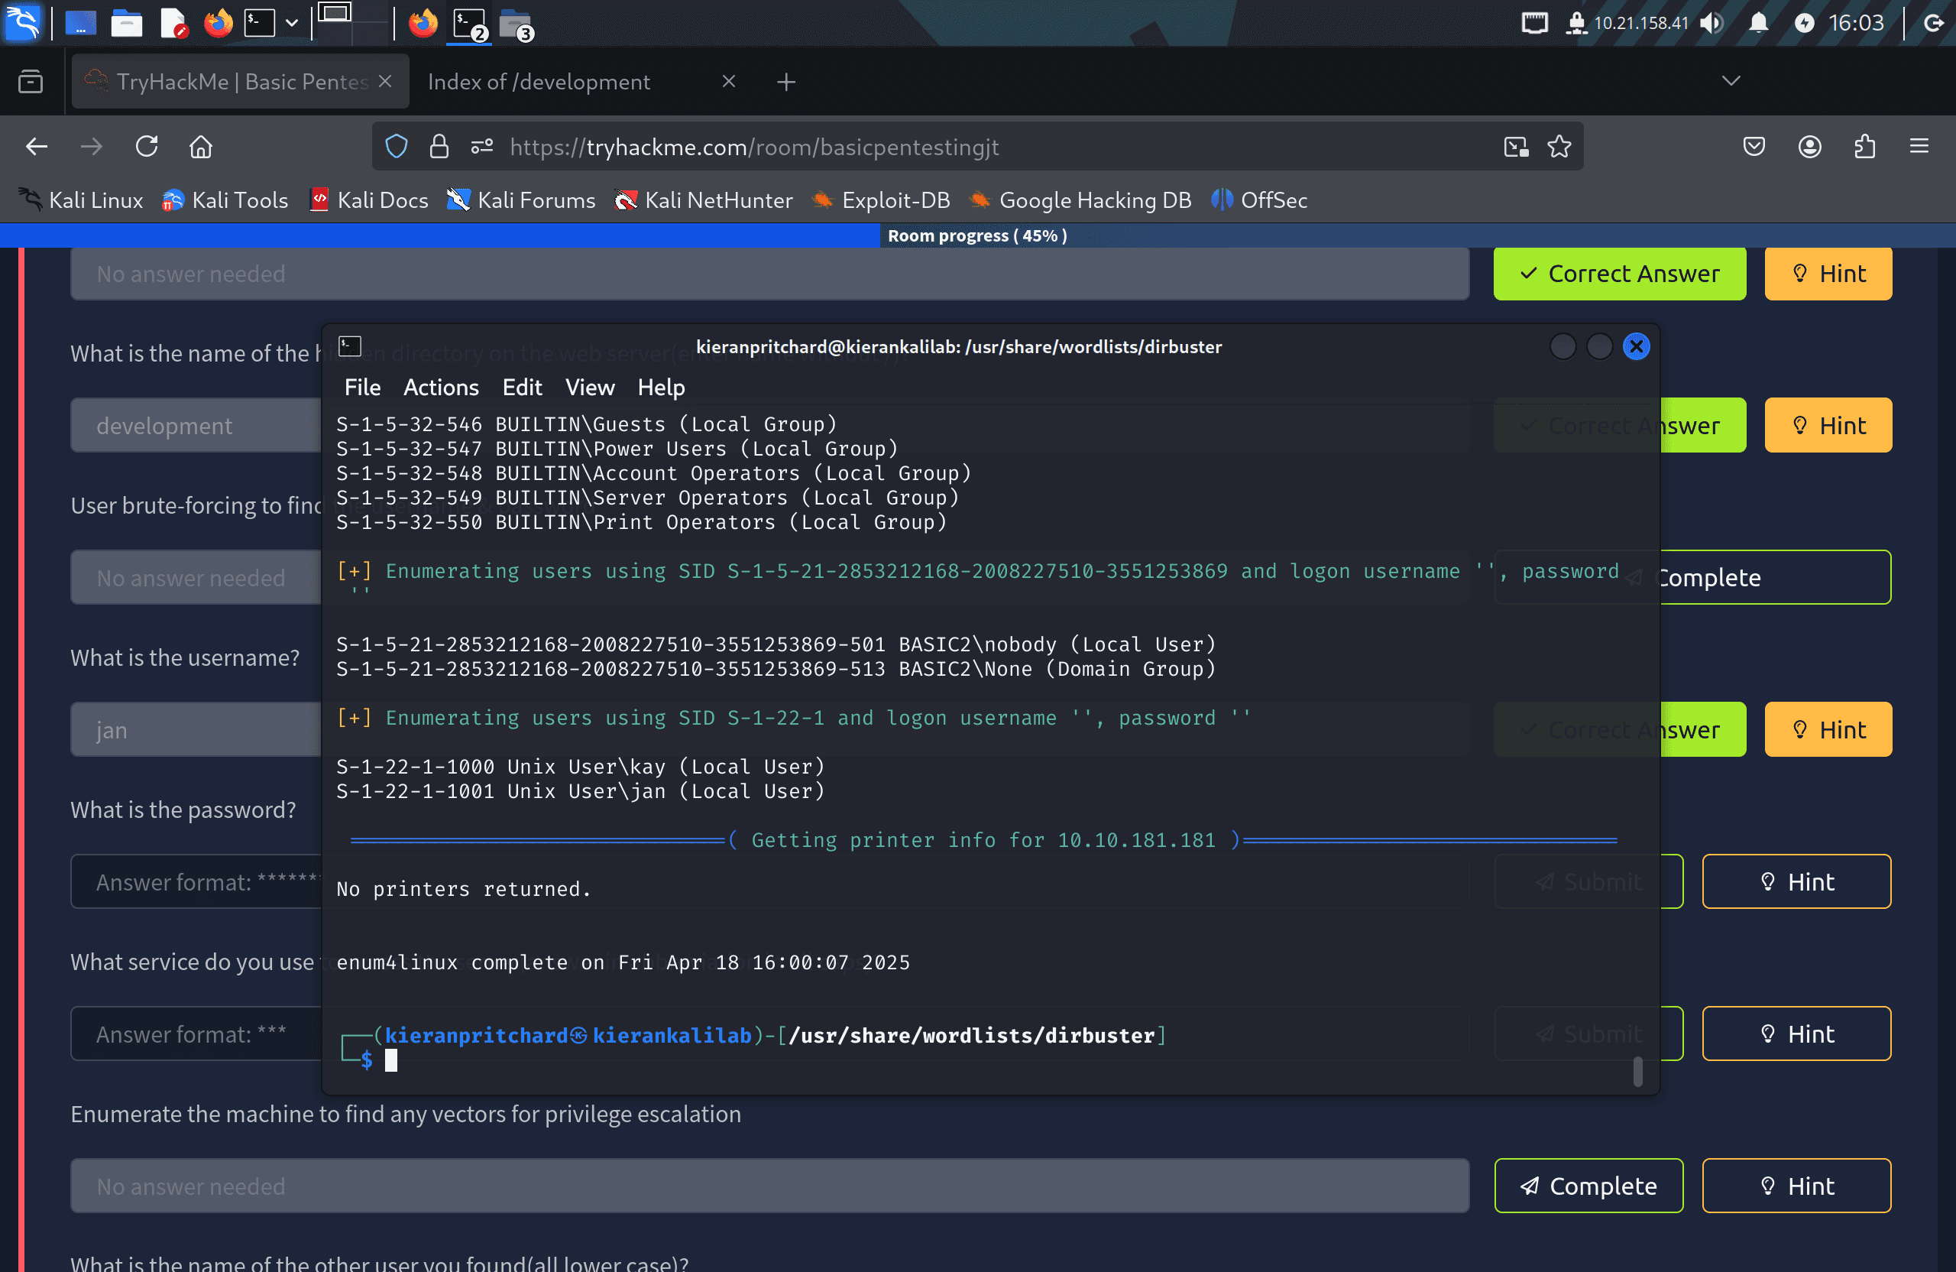
Task: Open site permissions icon in URL bar
Action: pos(481,146)
